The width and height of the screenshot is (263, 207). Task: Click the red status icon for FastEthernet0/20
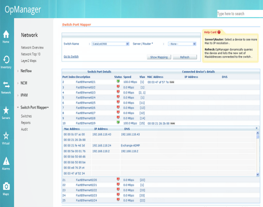click(118, 179)
